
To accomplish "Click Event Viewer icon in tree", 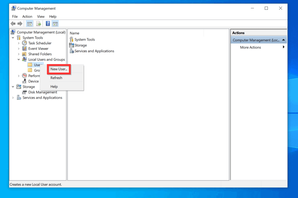I will [x=24, y=48].
